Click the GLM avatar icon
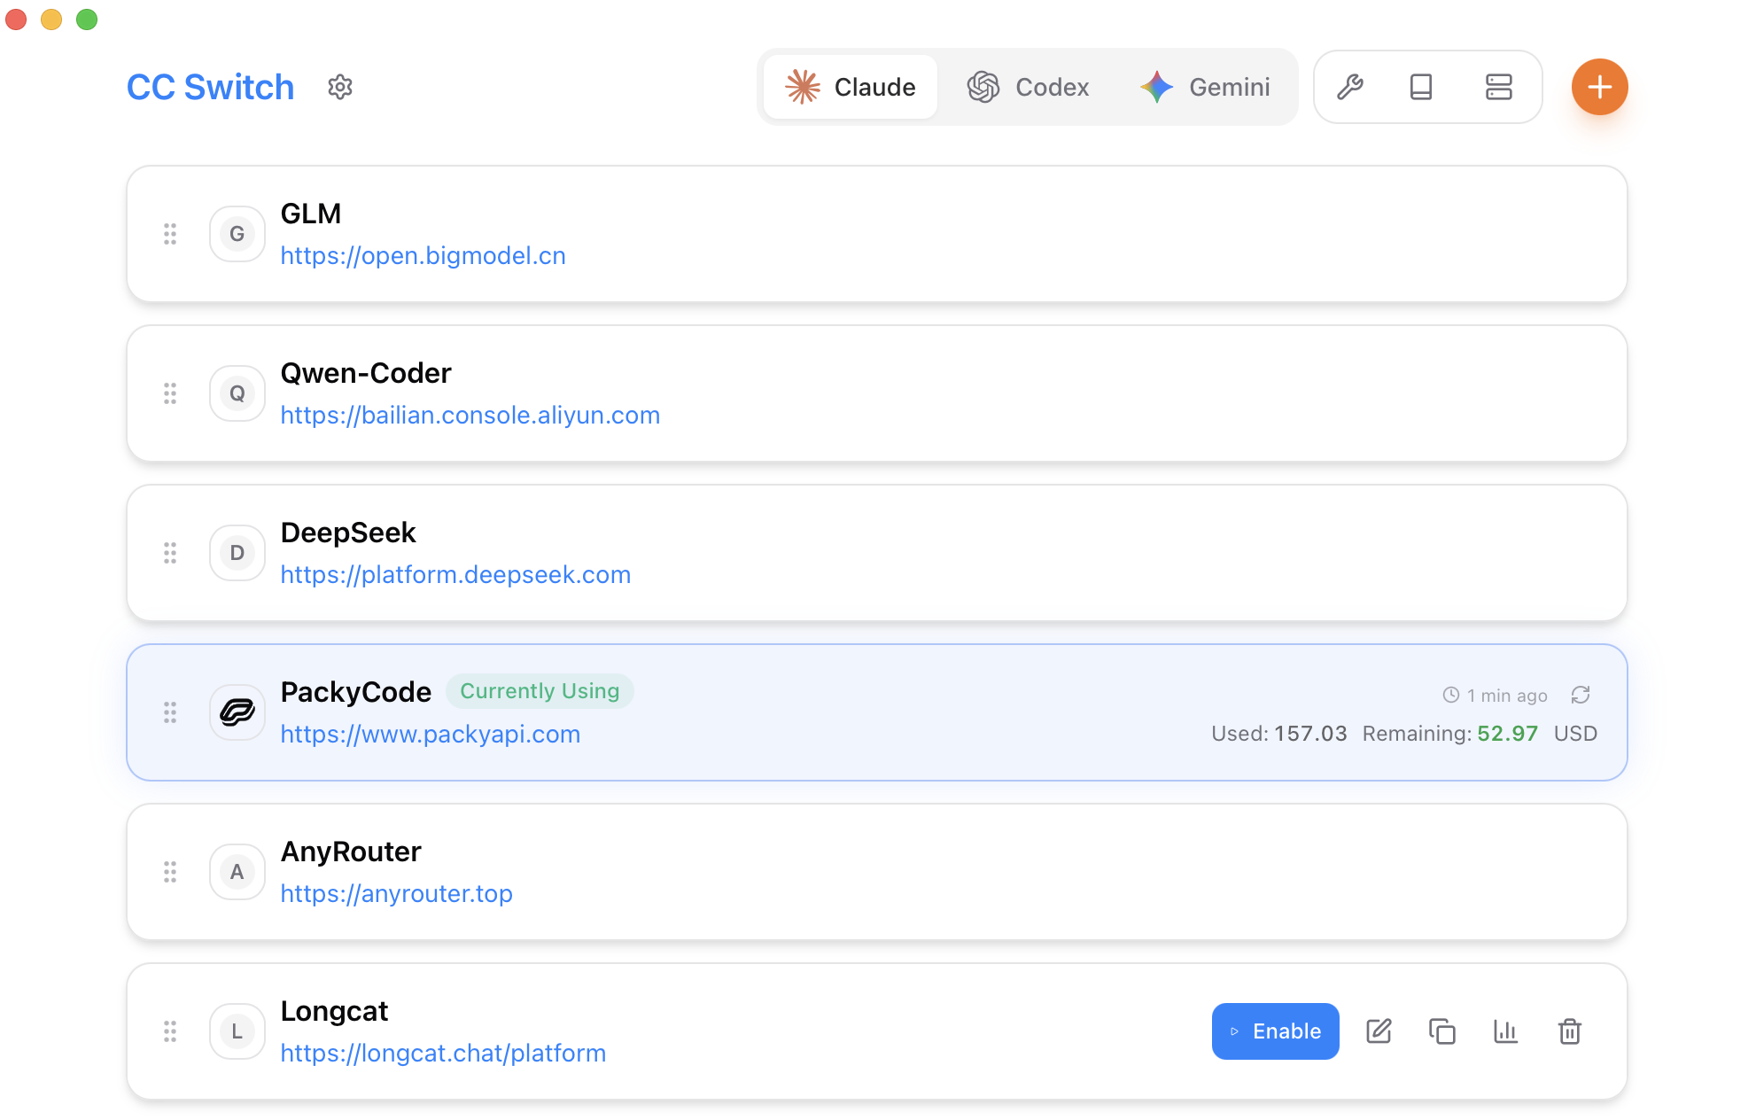This screenshot has width=1756, height=1120. point(237,234)
